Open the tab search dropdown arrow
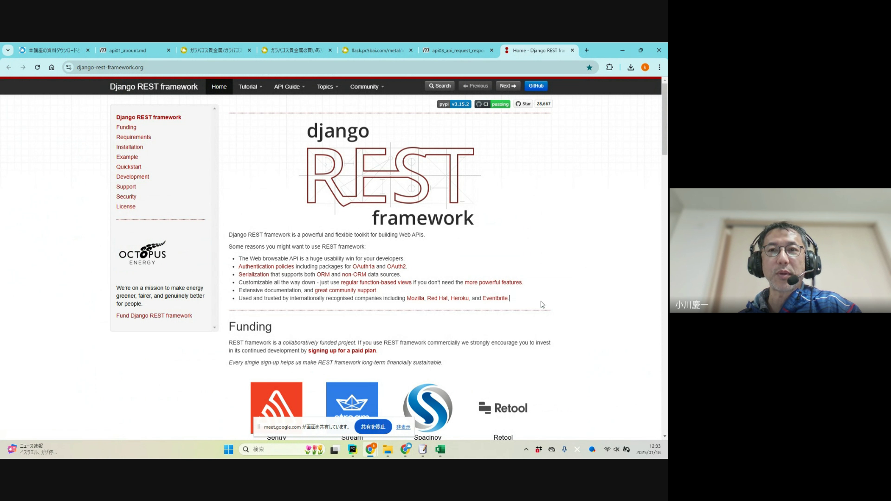 tap(8, 50)
